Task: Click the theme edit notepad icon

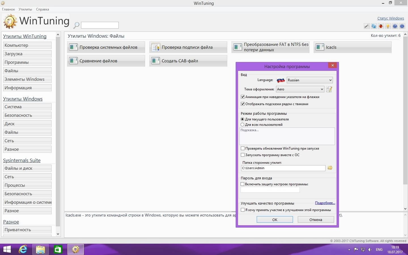Action: [329, 89]
